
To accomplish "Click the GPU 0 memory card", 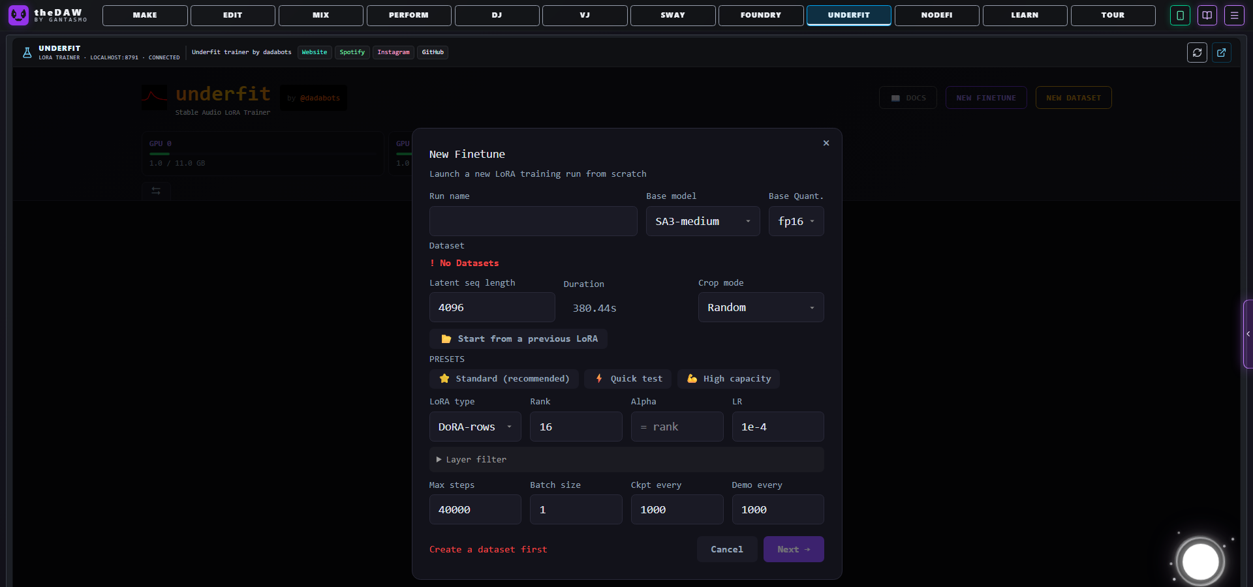I will tap(263, 153).
